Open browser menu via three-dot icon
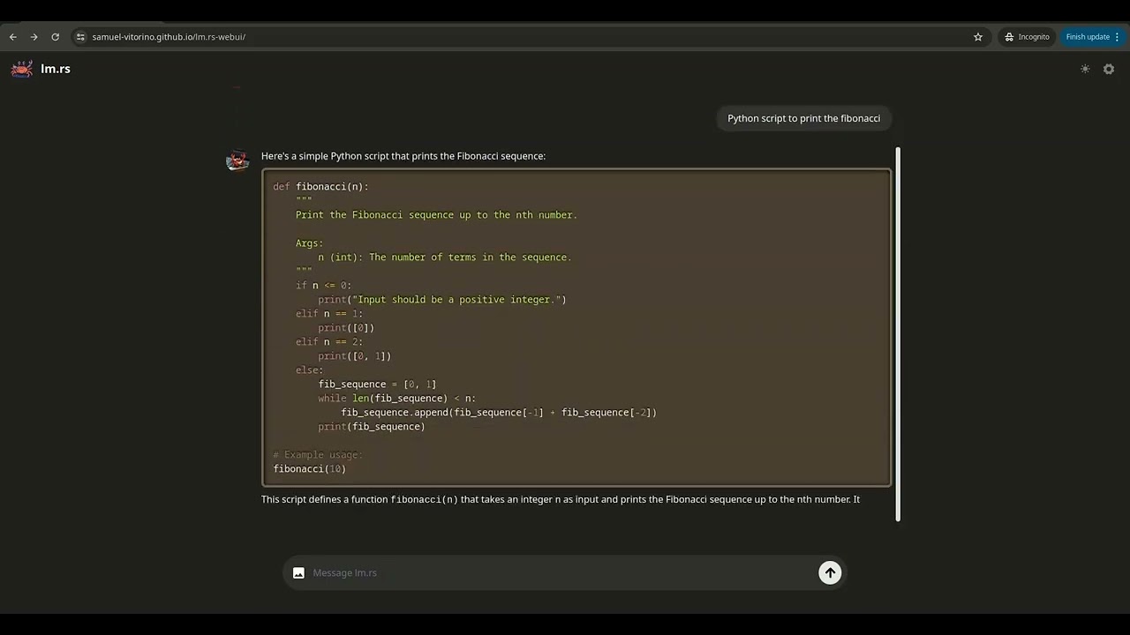 [x=1117, y=37]
